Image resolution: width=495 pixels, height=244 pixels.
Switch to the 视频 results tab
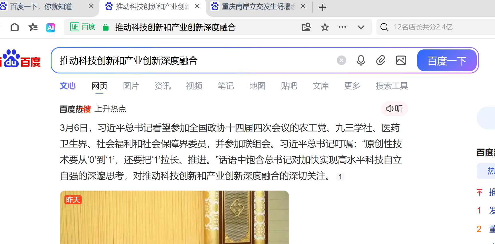click(194, 86)
